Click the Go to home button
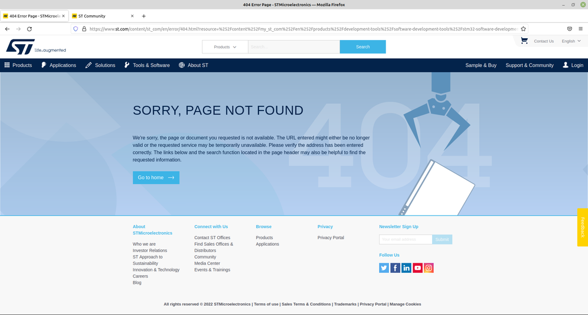This screenshot has width=588, height=315. (156, 177)
